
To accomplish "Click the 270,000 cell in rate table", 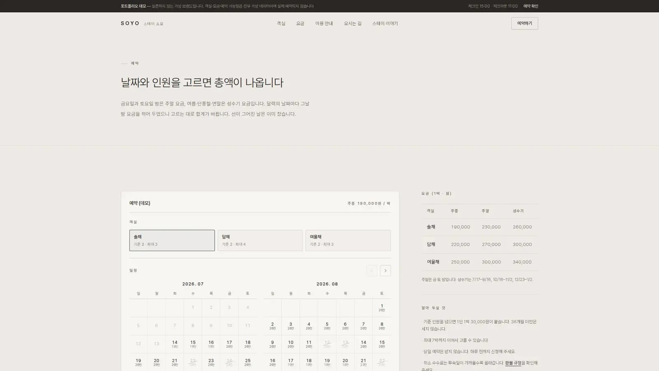I will click(x=491, y=244).
